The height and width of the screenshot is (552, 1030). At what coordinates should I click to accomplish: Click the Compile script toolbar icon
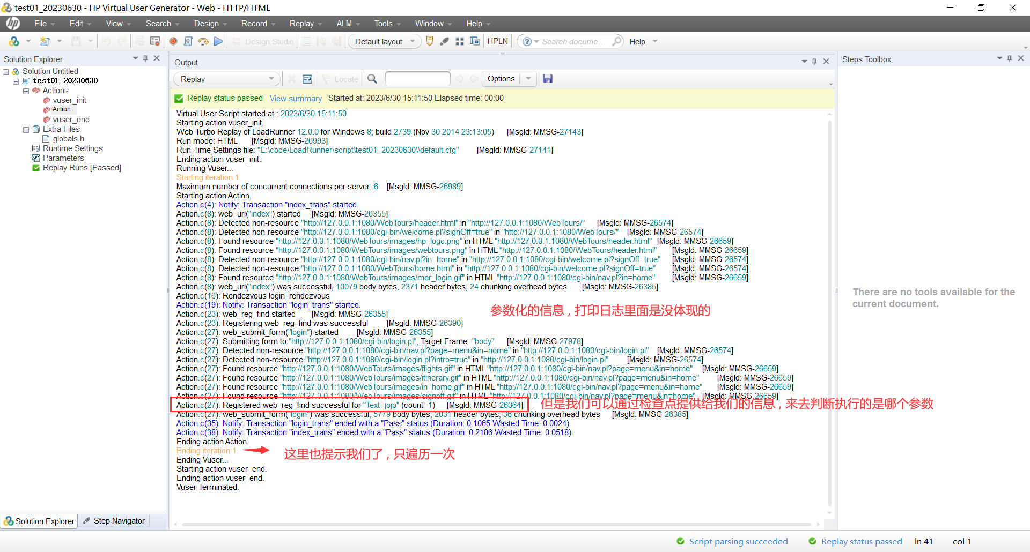pos(188,41)
